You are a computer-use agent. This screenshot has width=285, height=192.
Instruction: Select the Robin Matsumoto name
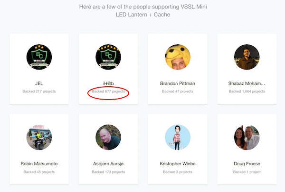coord(39,164)
